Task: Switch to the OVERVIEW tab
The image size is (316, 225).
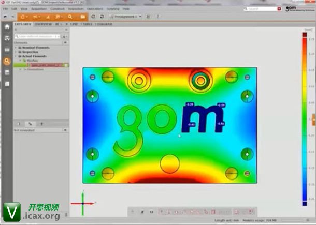Action: coord(43,24)
